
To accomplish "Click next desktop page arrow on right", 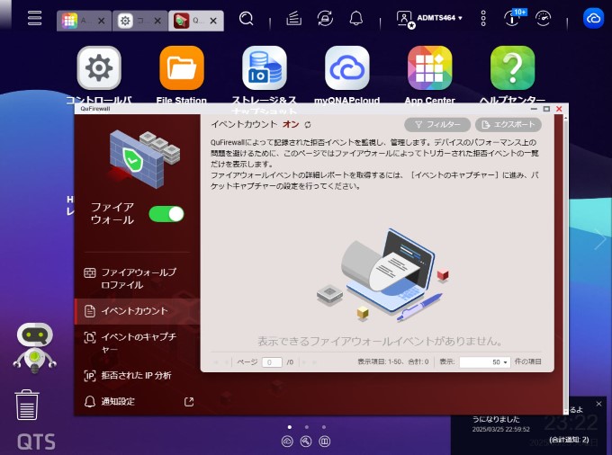I will 600,239.
